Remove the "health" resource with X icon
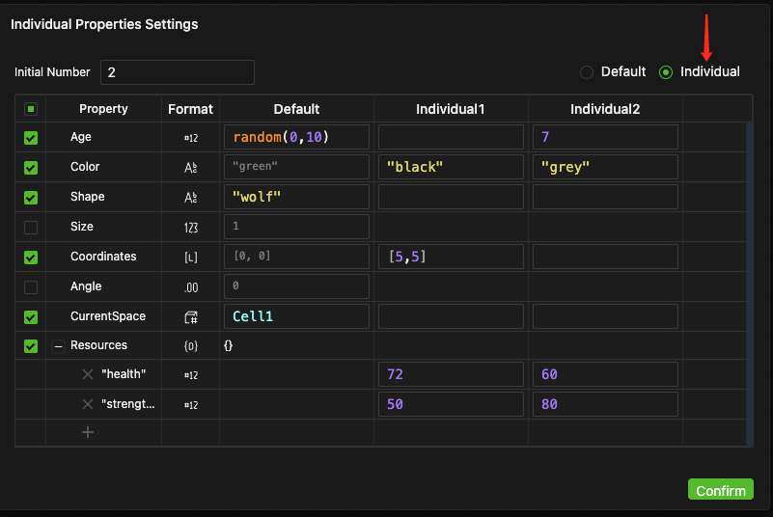Screen dimensions: 773x517 point(88,374)
